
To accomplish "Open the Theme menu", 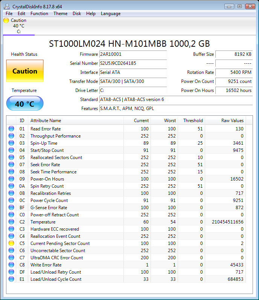I will [60, 14].
